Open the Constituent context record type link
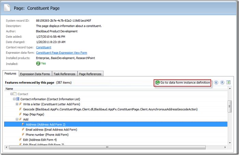Screen dimensions: 239x155 [x=43, y=47]
